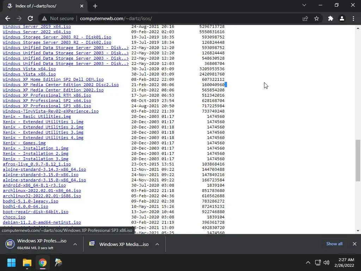Download Windows XP Professional SP3 x86.iso
The width and height of the screenshot is (361, 271).
pos(47,106)
